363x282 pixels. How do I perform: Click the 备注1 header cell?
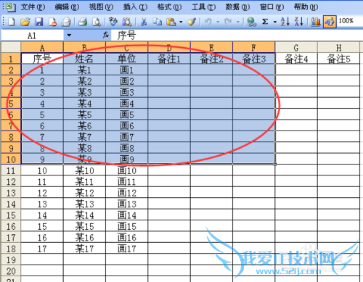pos(169,59)
